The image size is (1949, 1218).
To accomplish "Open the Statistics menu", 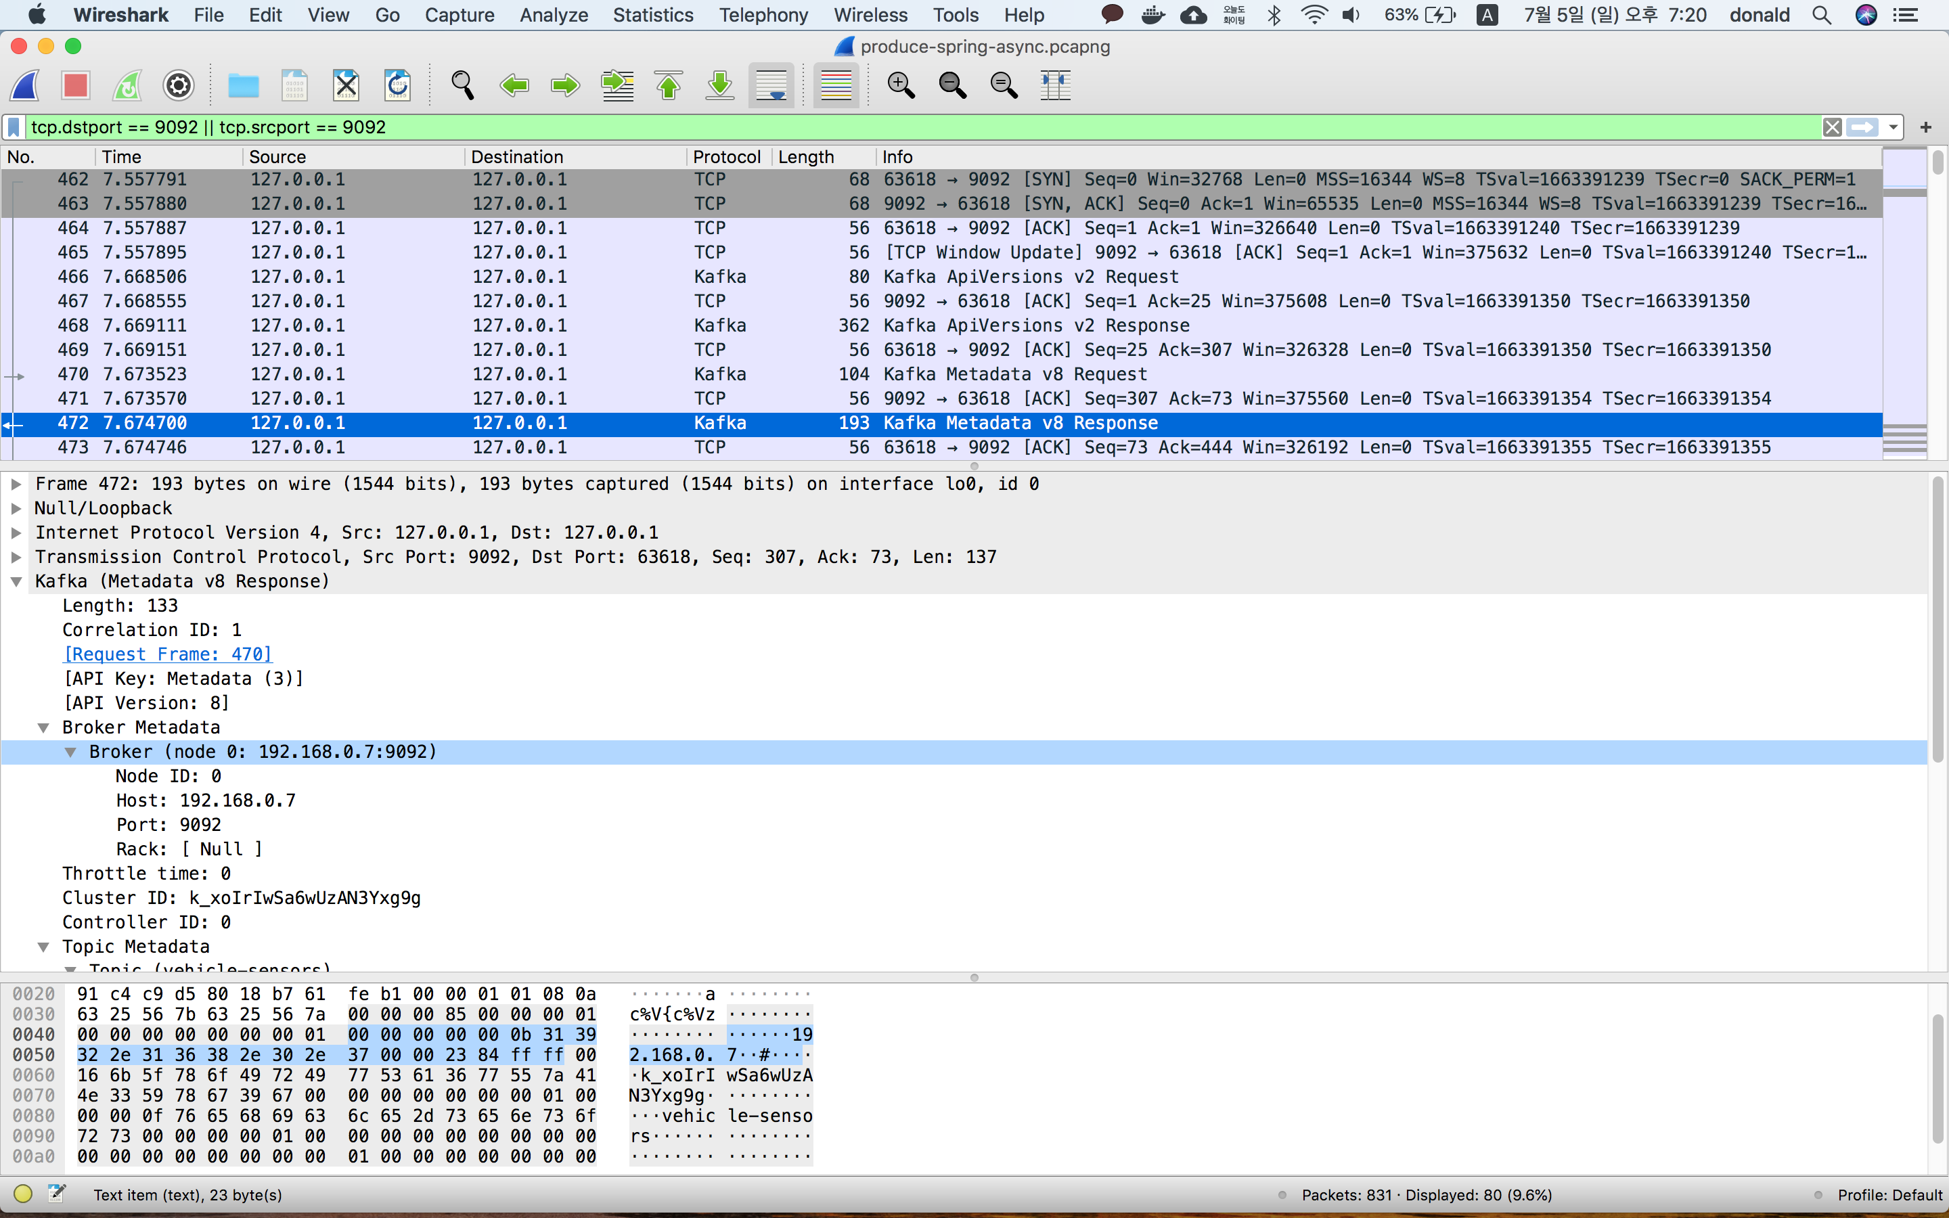I will (652, 14).
